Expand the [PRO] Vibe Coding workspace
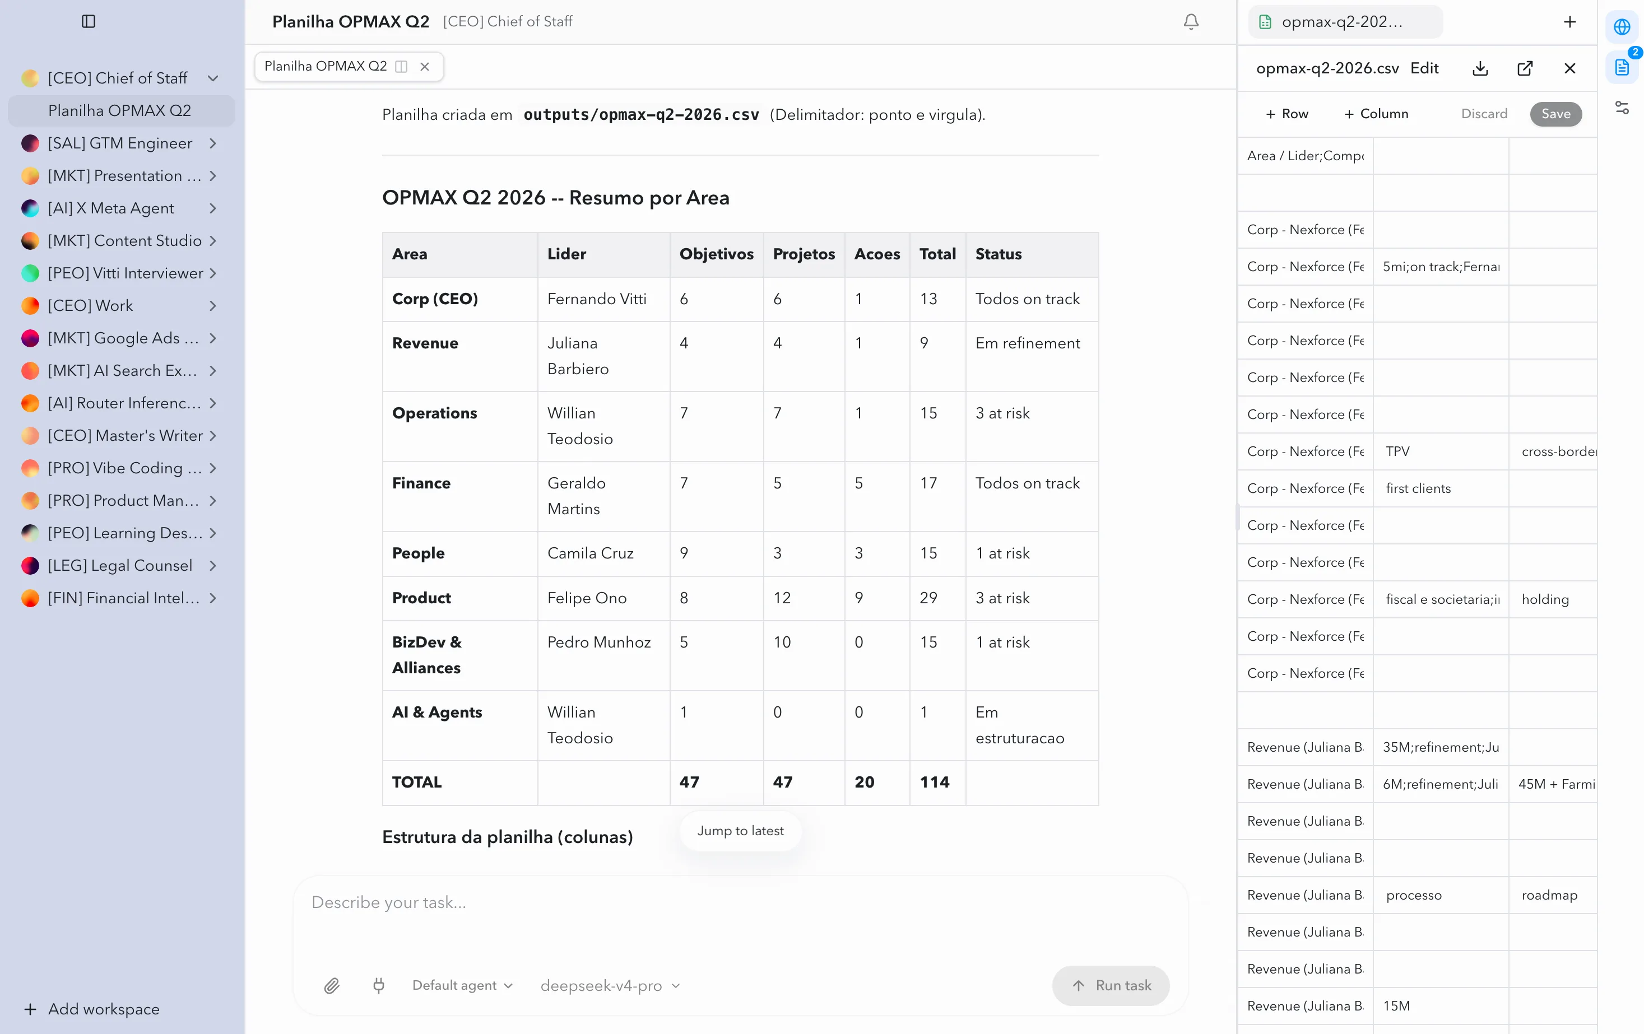Viewport: 1644px width, 1034px height. point(213,468)
